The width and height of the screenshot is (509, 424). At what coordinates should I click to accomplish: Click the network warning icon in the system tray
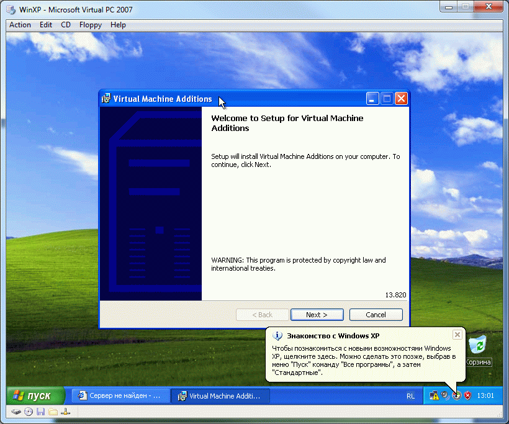tap(435, 395)
